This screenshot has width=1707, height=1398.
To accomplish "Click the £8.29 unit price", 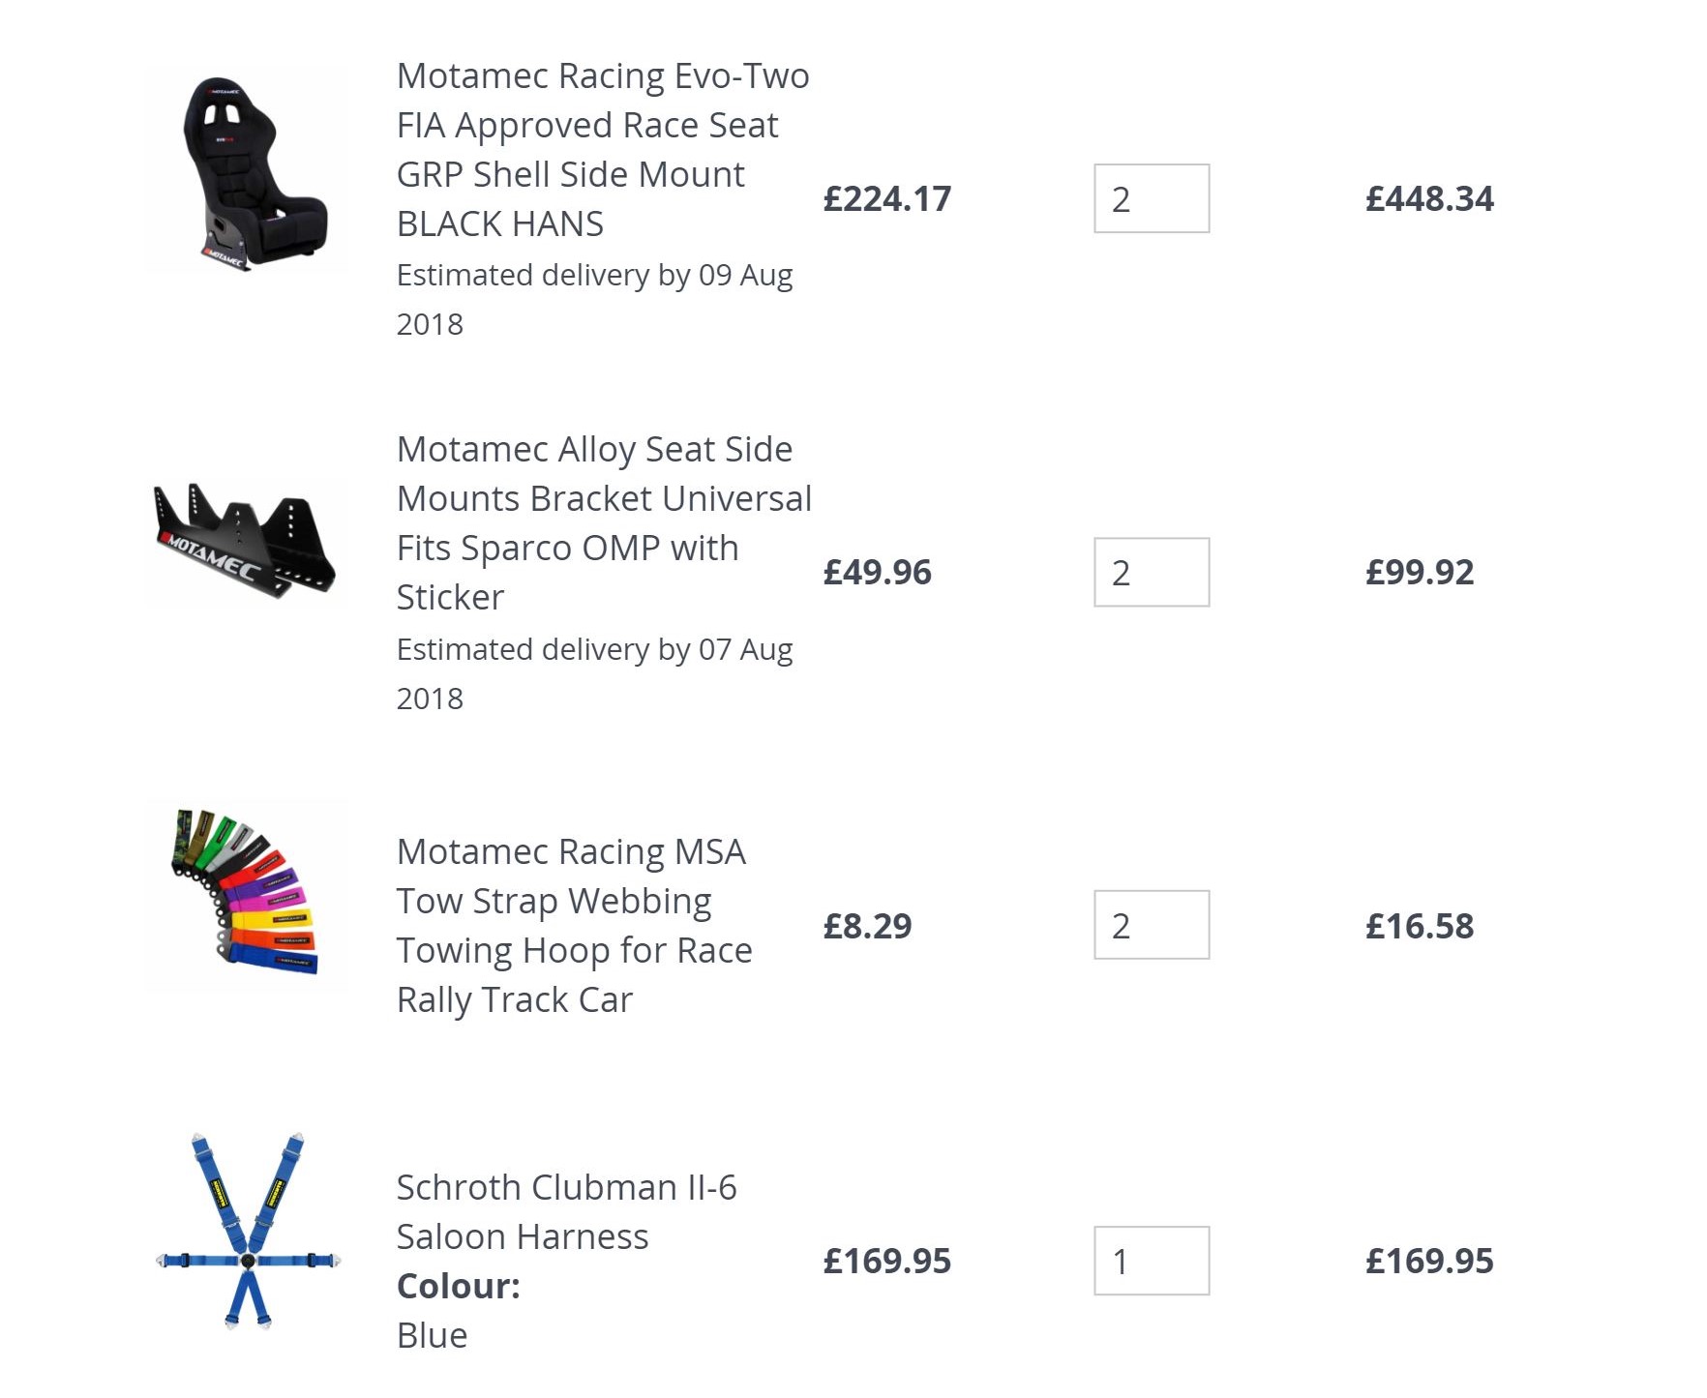I will pyautogui.click(x=867, y=926).
